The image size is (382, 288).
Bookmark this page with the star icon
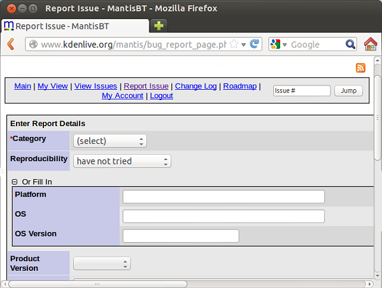[234, 45]
